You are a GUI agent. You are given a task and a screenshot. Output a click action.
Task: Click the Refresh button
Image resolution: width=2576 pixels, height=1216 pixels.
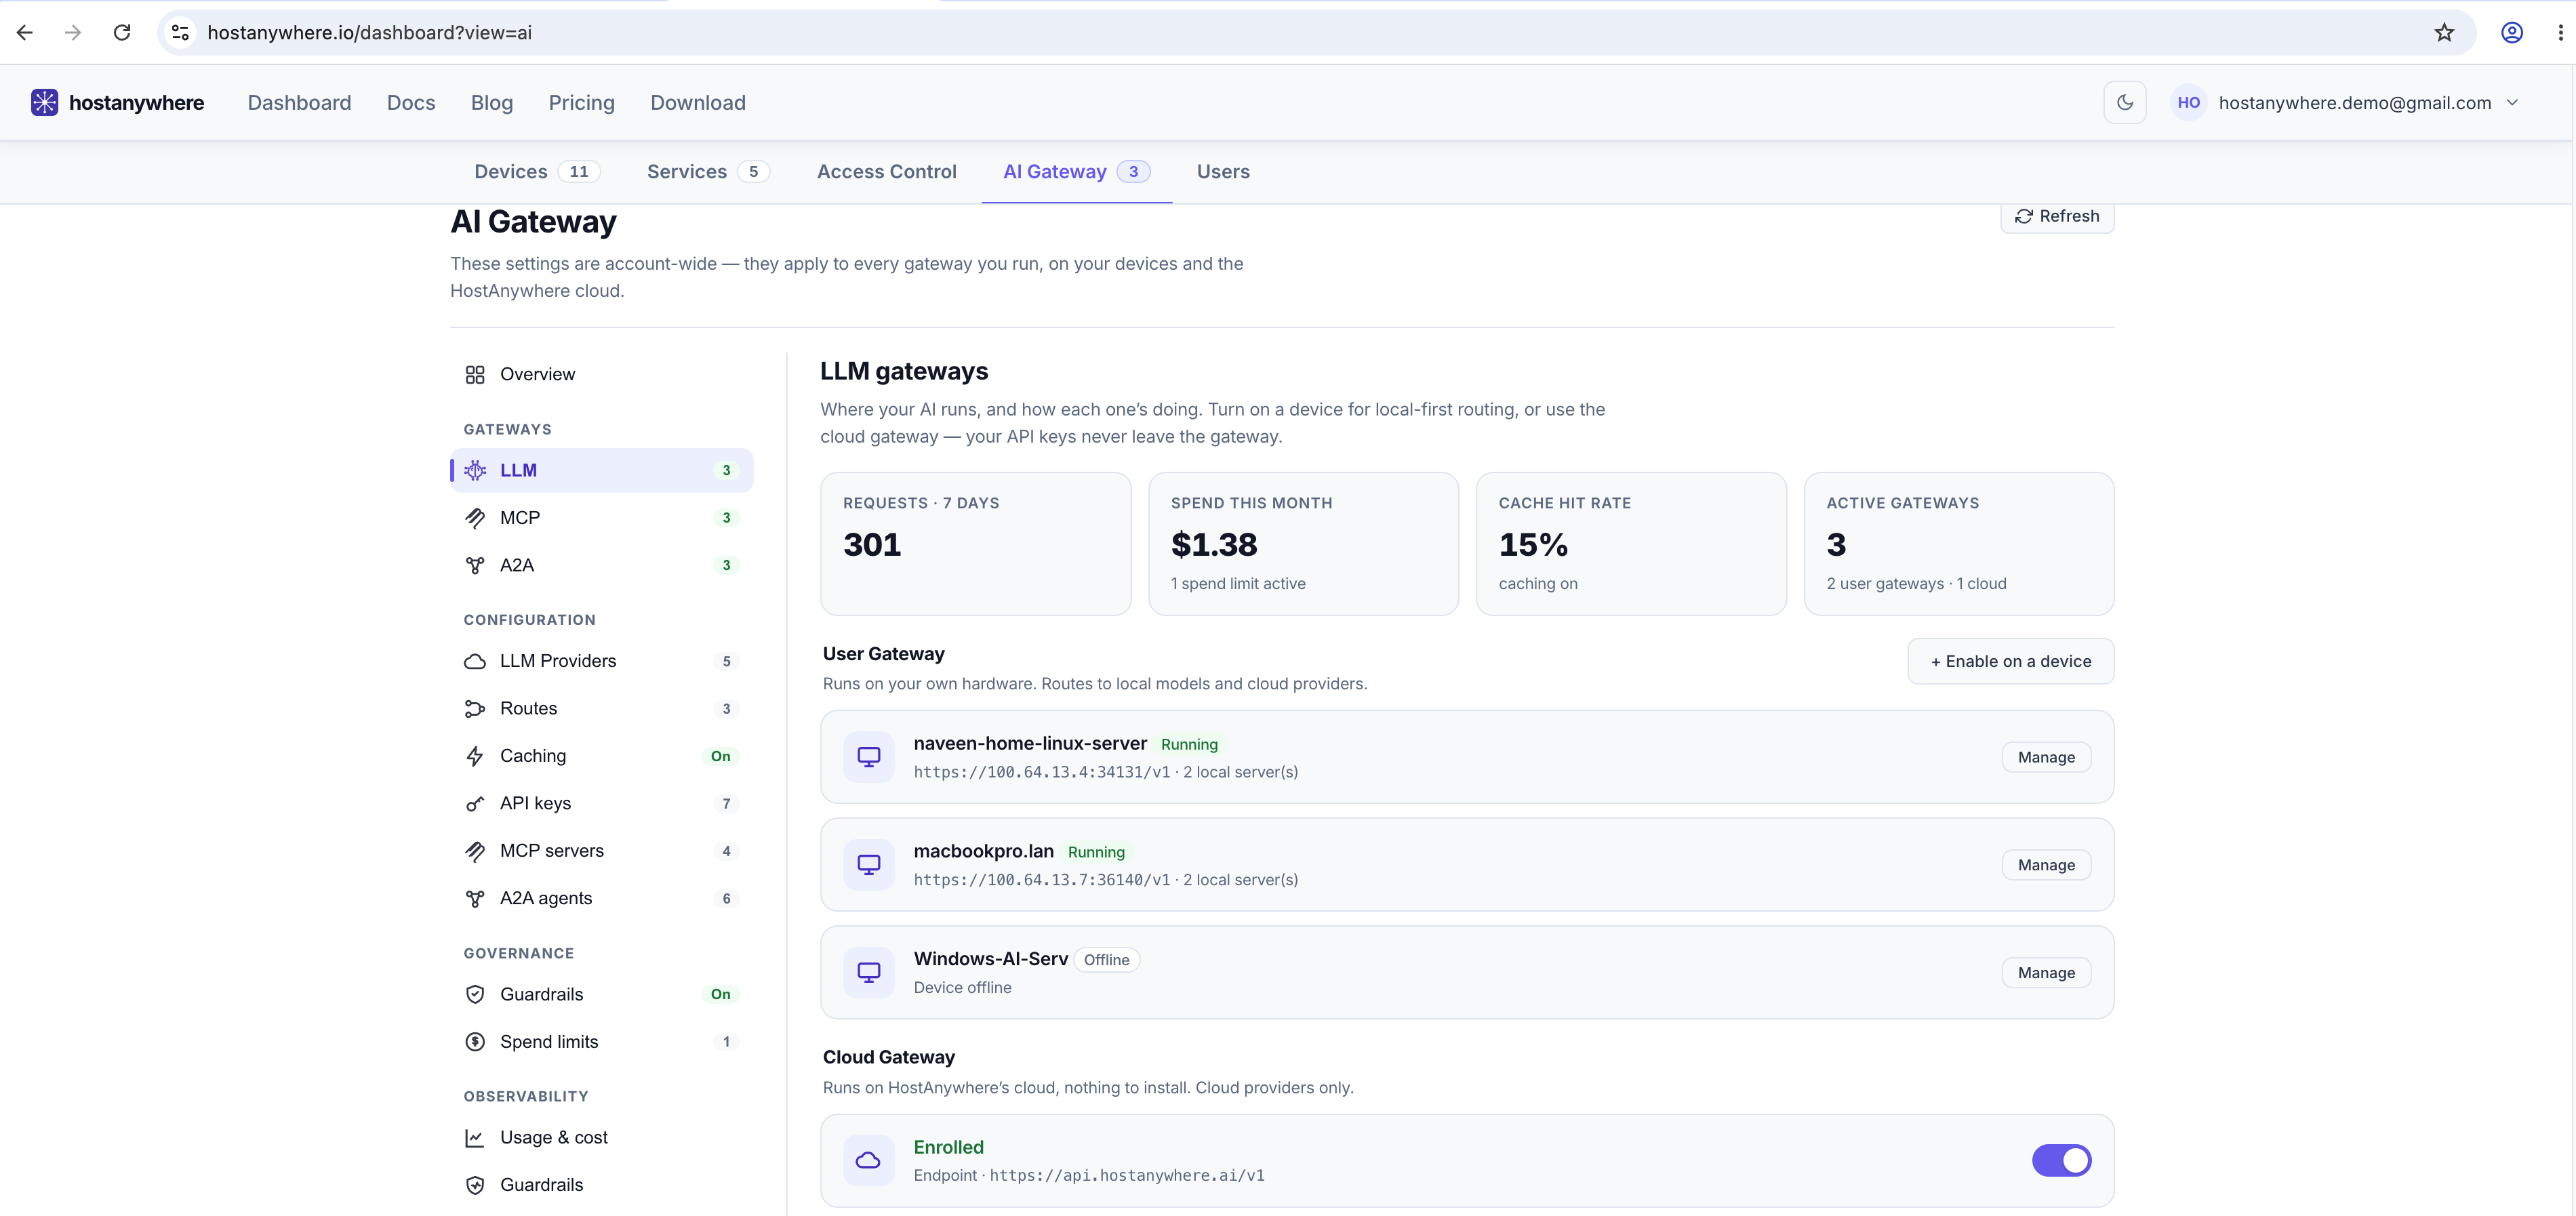pos(2057,216)
